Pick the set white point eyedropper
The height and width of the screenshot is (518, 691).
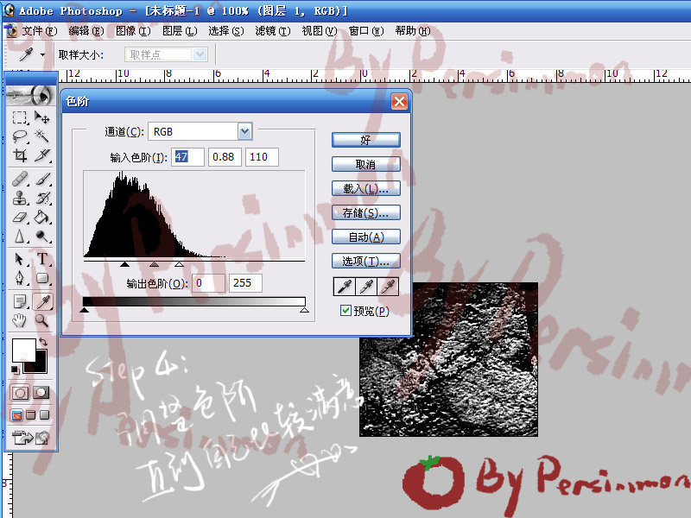[x=388, y=287]
